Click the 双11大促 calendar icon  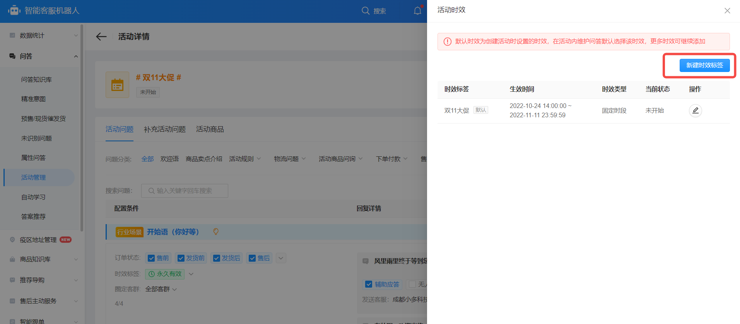pyautogui.click(x=117, y=85)
